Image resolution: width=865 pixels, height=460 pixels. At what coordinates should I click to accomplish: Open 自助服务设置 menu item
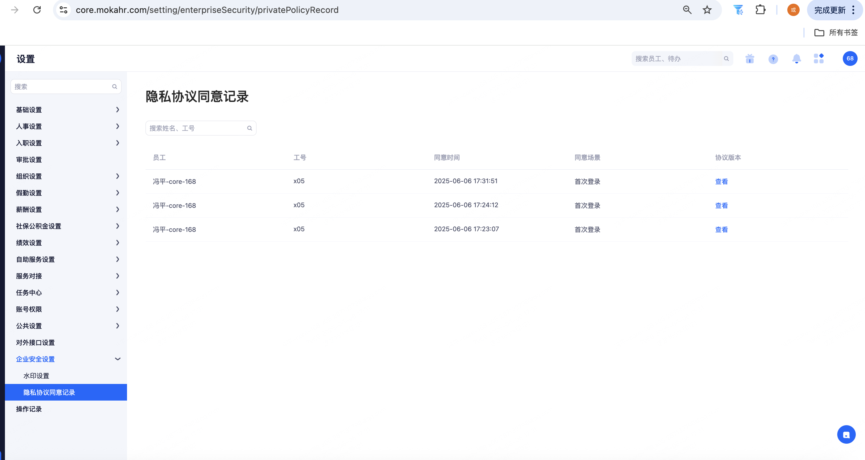pos(66,259)
